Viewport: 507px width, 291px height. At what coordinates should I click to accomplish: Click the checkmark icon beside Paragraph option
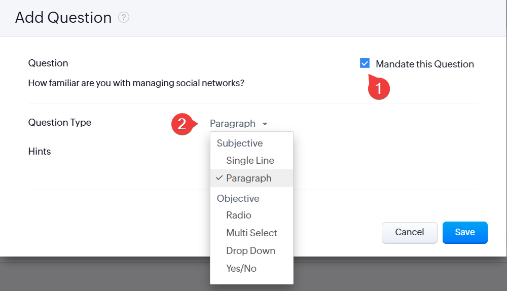(x=219, y=178)
